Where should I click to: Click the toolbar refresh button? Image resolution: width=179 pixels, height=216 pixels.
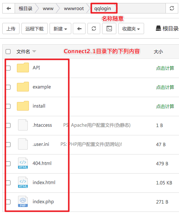pyautogui.click(x=94, y=28)
